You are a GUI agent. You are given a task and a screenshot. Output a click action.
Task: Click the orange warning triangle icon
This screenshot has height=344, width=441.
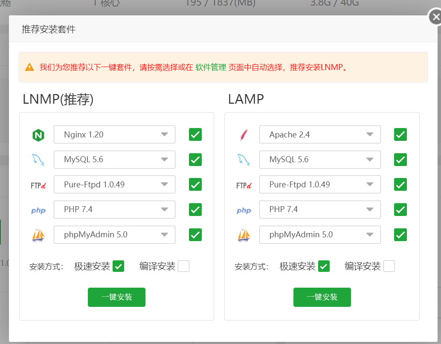pyautogui.click(x=29, y=67)
